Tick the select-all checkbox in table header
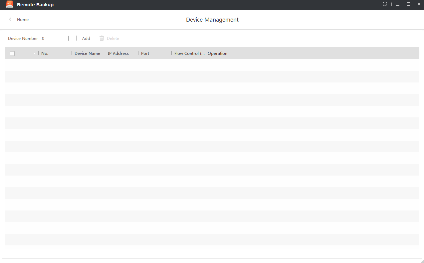424x263 pixels. pos(12,54)
